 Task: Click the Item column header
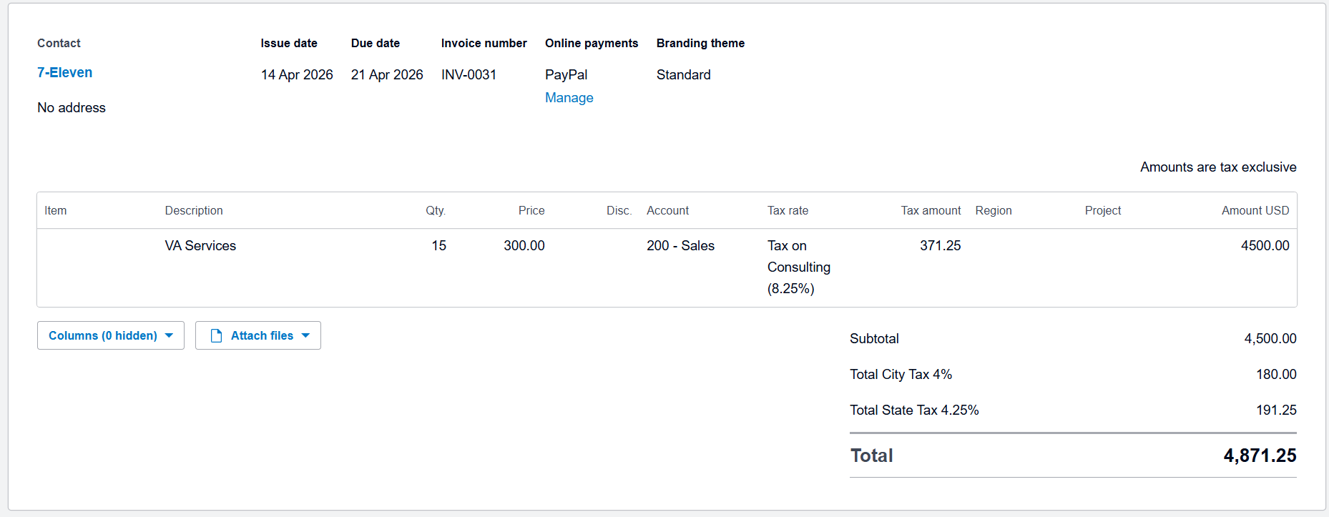pos(55,210)
